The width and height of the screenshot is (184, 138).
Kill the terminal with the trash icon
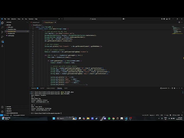175,88
